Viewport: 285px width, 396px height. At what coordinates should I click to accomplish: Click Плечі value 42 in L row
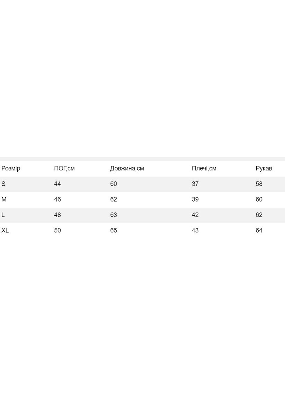click(x=195, y=215)
